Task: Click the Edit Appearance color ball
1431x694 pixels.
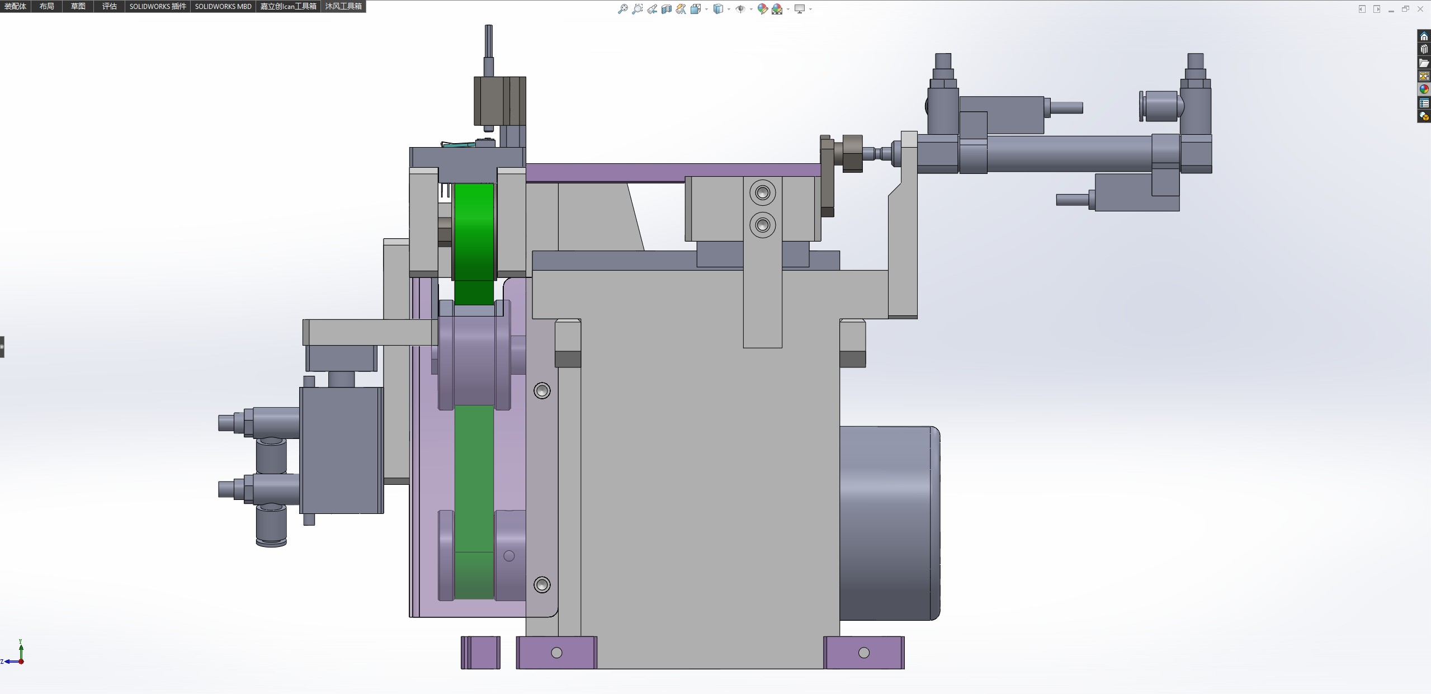Action: coord(762,9)
